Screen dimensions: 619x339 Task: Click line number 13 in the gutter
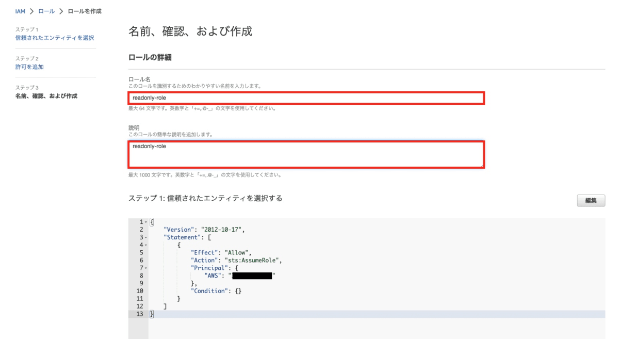(x=139, y=314)
